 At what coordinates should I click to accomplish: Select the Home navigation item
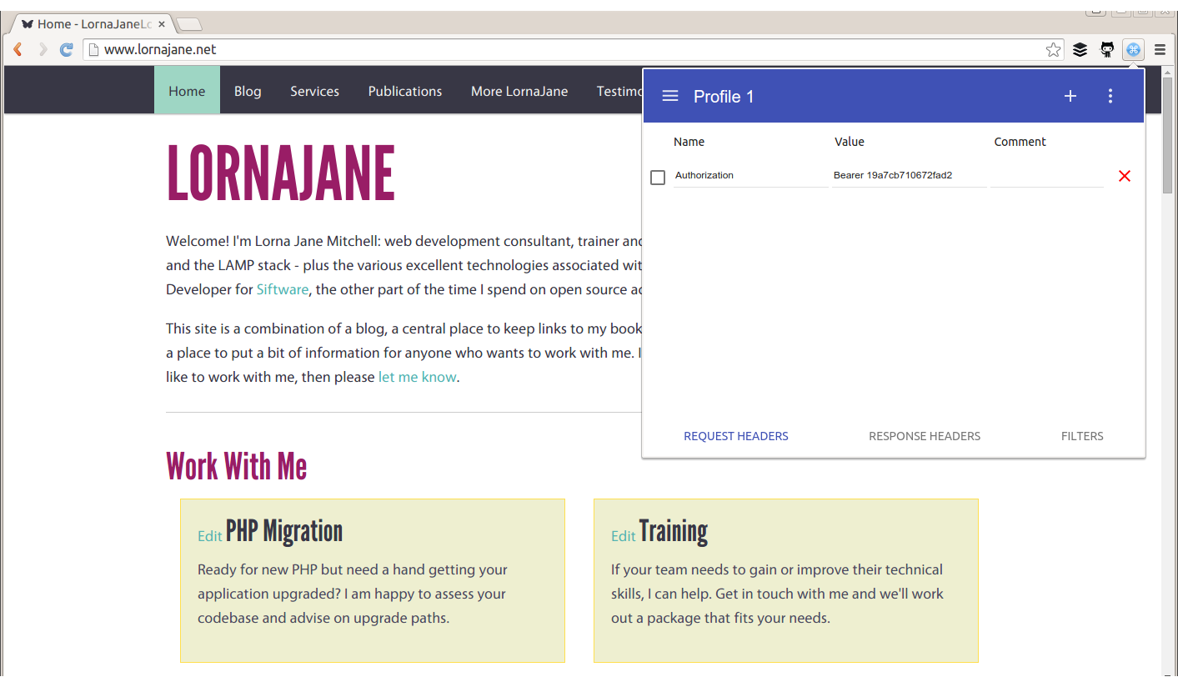187,90
